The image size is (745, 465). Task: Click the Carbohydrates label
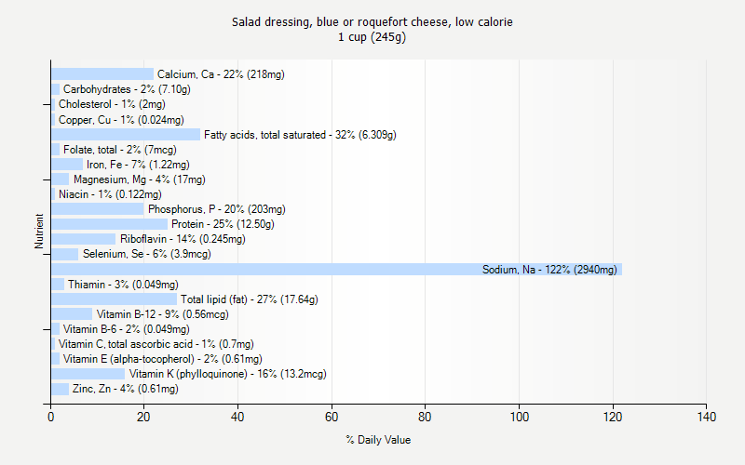(127, 89)
